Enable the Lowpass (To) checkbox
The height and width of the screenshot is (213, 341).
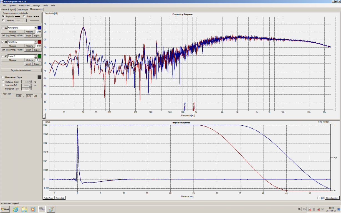pyautogui.click(x=3, y=85)
